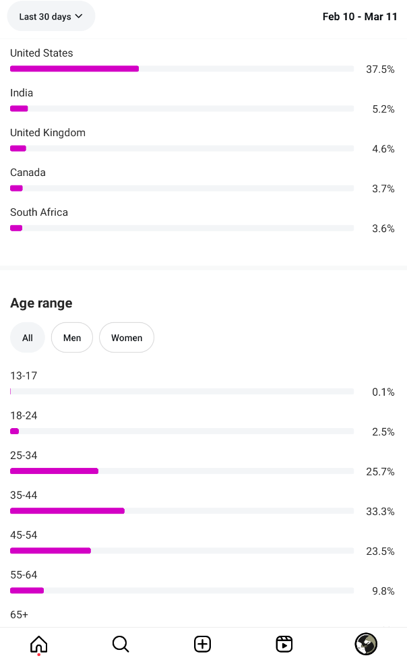Open the profile avatar in bottom bar
Viewport: 407px width, 658px height.
click(366, 644)
